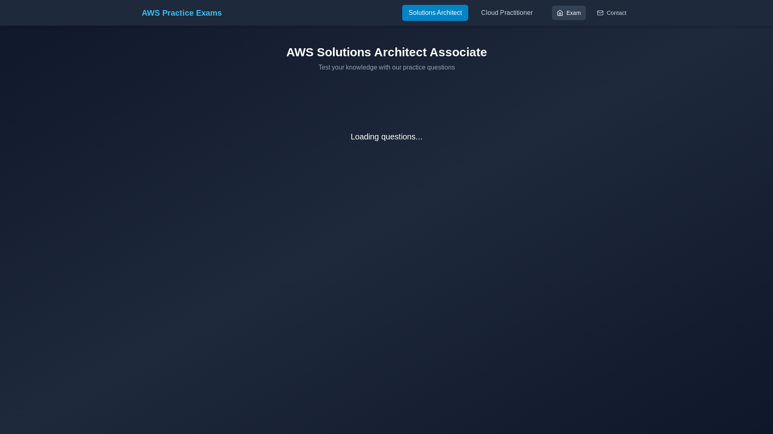The image size is (773, 434).
Task: Click the 'Test your knowledge' subtitle text
Action: click(386, 68)
